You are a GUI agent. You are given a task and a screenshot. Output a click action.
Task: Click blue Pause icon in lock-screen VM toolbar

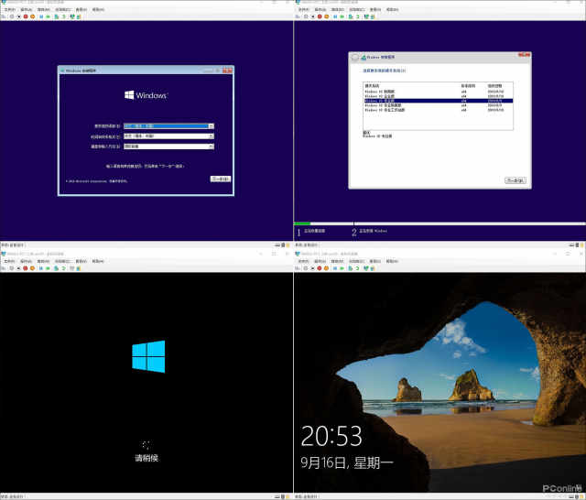point(335,268)
